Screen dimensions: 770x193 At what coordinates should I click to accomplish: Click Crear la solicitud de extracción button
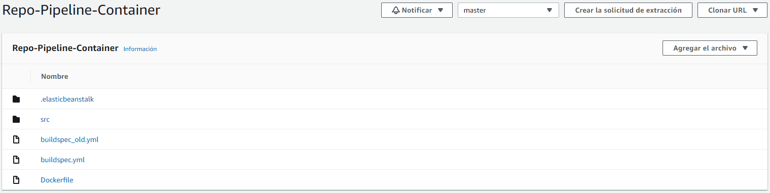coord(628,10)
